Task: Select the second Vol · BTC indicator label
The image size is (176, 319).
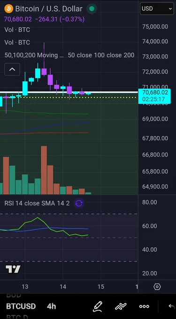Action: pyautogui.click(x=17, y=42)
